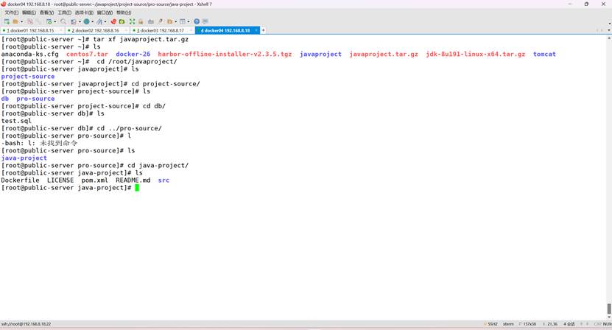Screen dimensions: 612x330
Task: Open the 选项卡(B) menu
Action: click(x=84, y=13)
